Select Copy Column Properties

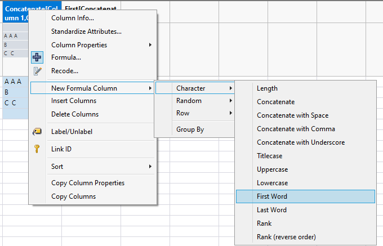click(x=88, y=183)
